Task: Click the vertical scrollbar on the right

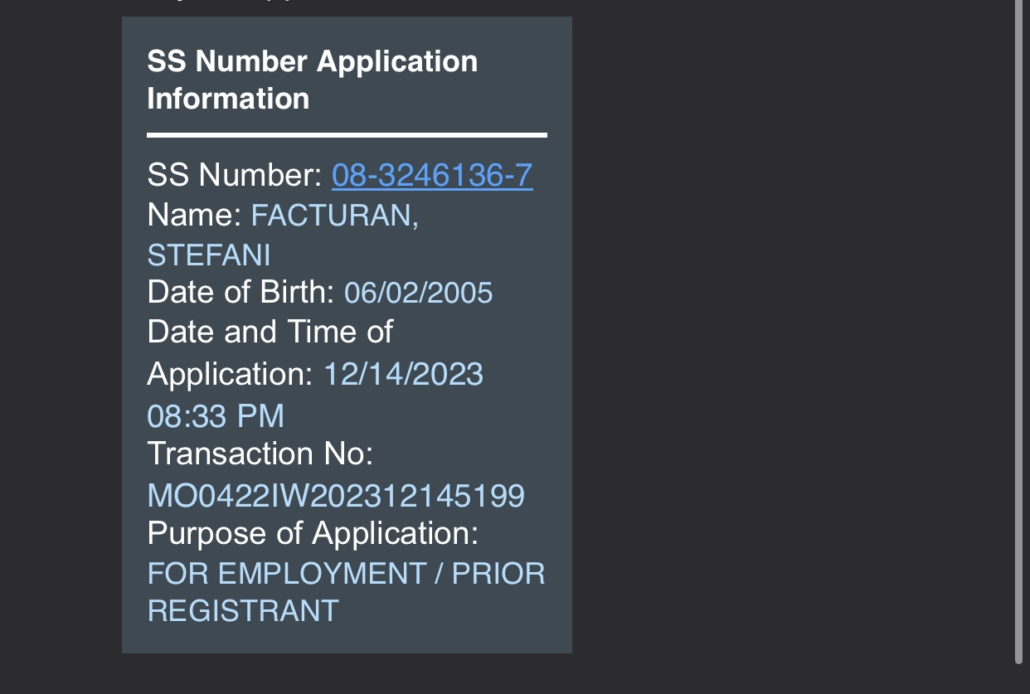Action: (x=1019, y=332)
